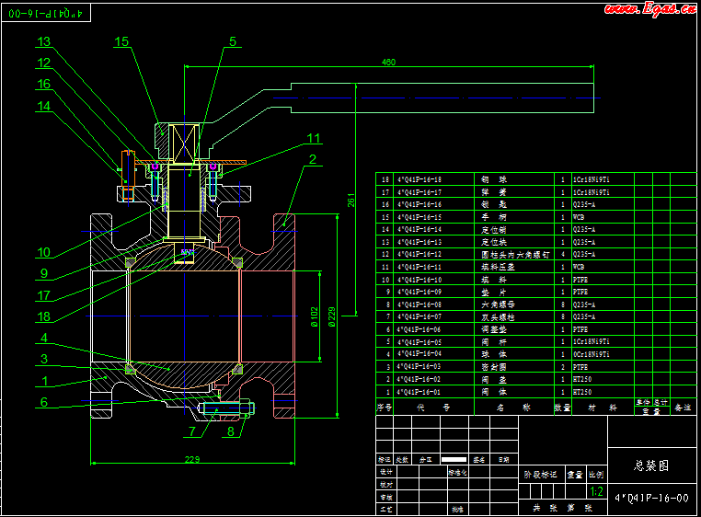Select part callout number 5
The height and width of the screenshot is (517, 701).
233,41
